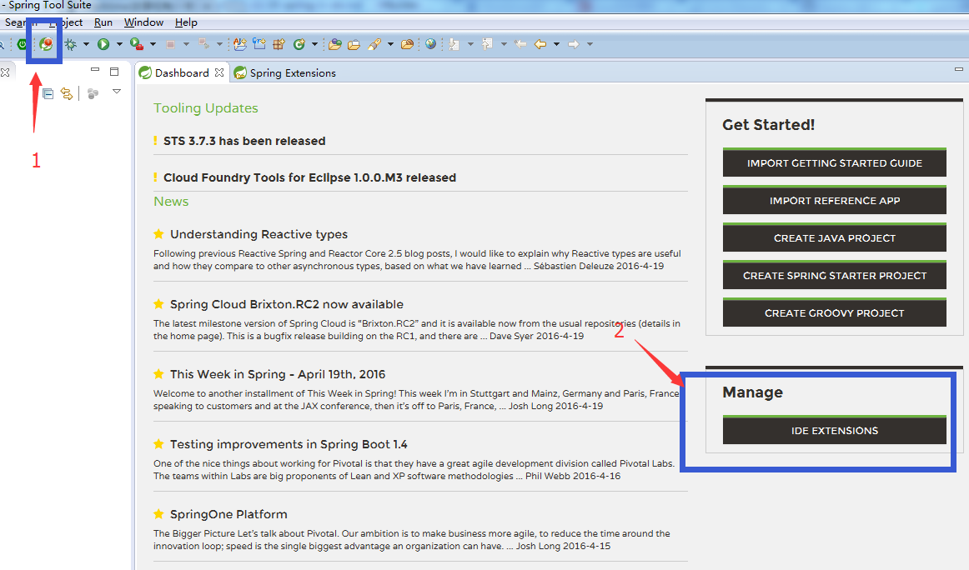Click Create Spring Starter Project button
Screen dimensions: 969x570
(834, 276)
